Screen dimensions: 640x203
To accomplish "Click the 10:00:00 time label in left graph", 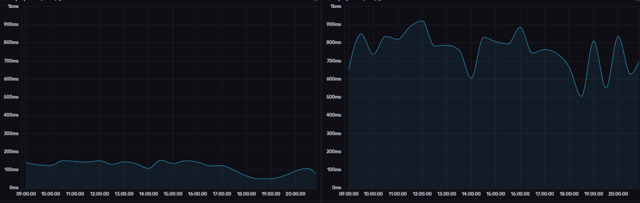I will click(x=51, y=194).
